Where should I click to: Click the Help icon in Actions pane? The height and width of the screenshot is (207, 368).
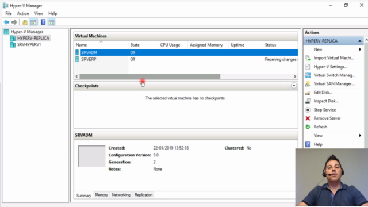308,144
